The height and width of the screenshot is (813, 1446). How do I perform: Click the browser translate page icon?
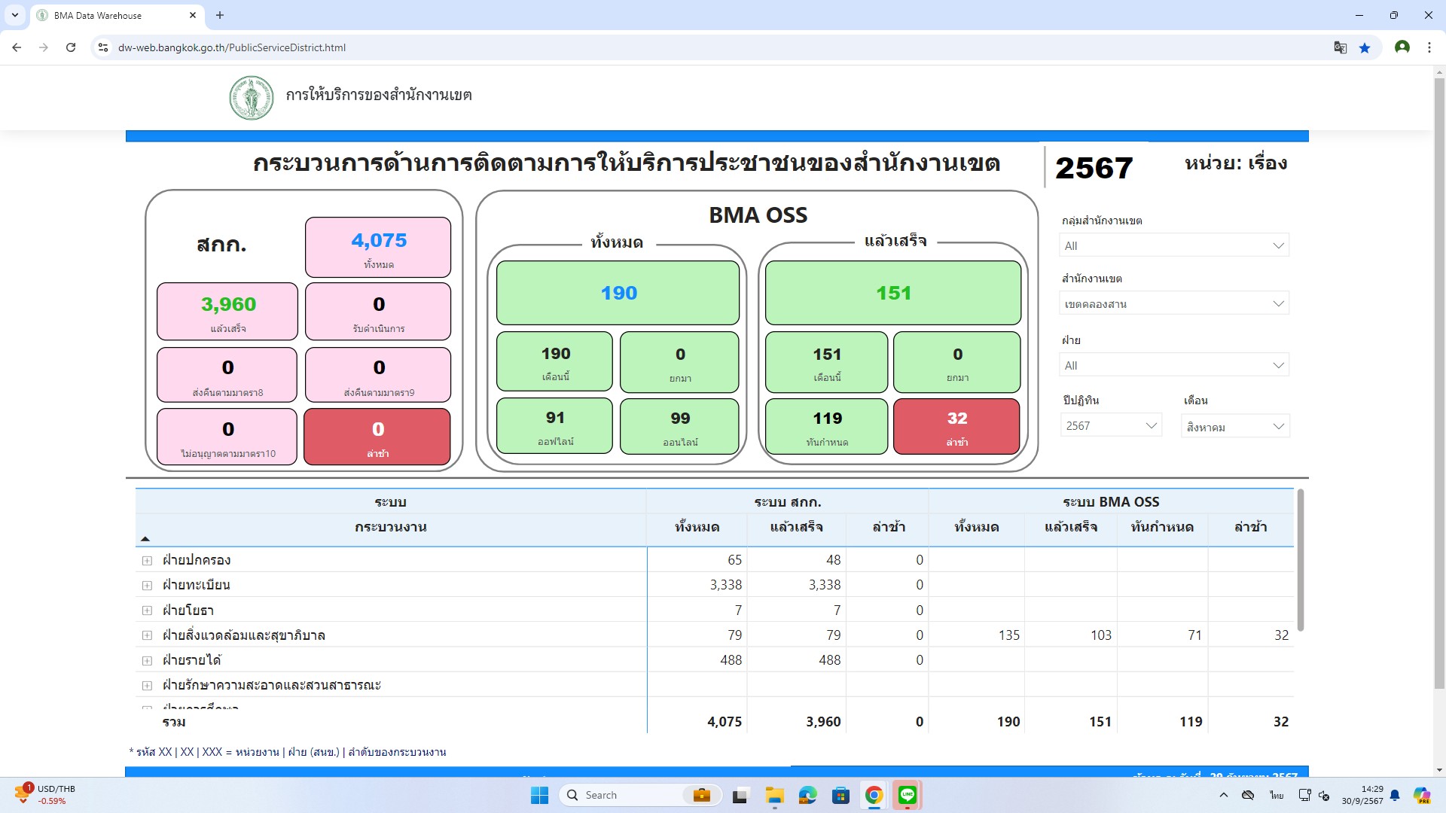[x=1340, y=47]
